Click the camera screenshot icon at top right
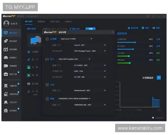The width and height of the screenshot is (168, 135). 154,28
